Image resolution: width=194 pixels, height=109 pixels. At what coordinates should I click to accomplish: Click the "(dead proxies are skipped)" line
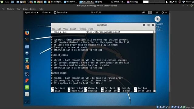pos(69,47)
